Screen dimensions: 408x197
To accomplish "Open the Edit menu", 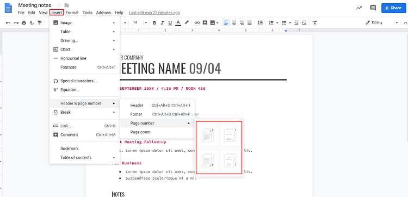I will 32,13.
